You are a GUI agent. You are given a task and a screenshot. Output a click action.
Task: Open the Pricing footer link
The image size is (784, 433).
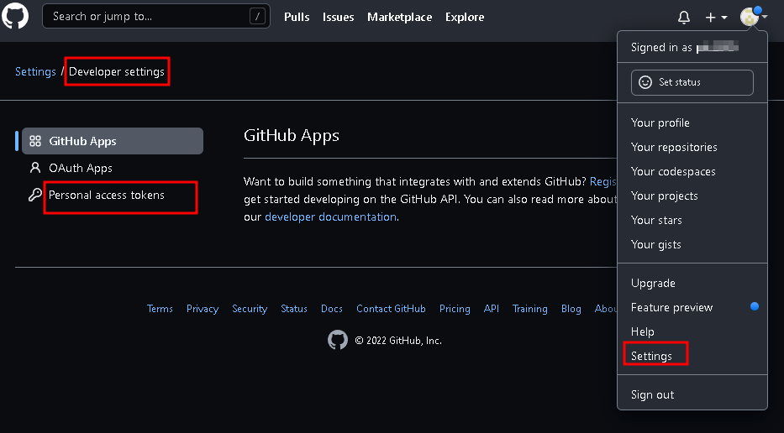tap(455, 309)
